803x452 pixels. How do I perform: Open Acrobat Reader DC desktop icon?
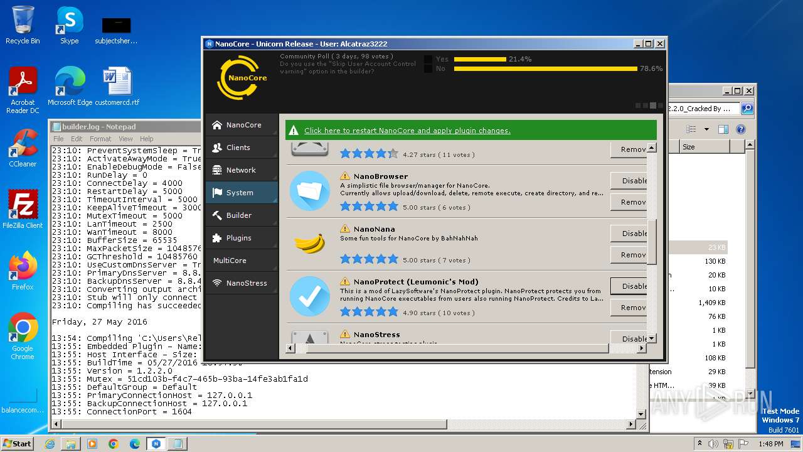coord(23,90)
